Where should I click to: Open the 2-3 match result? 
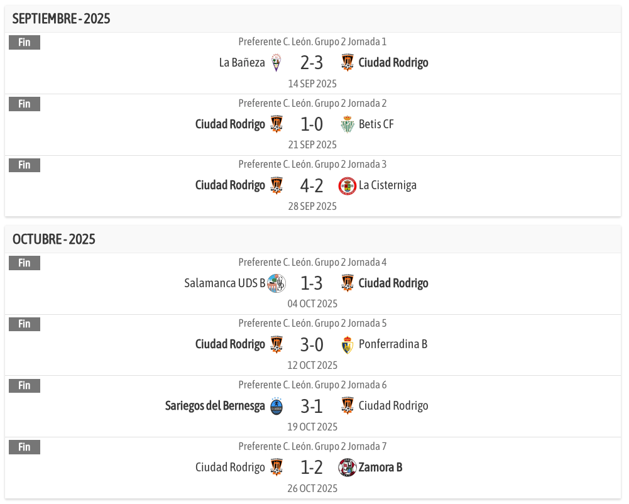pyautogui.click(x=311, y=63)
